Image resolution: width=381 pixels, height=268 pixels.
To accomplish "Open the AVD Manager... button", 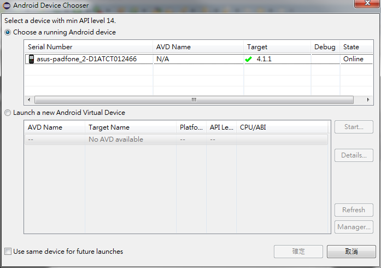I will coord(354,227).
